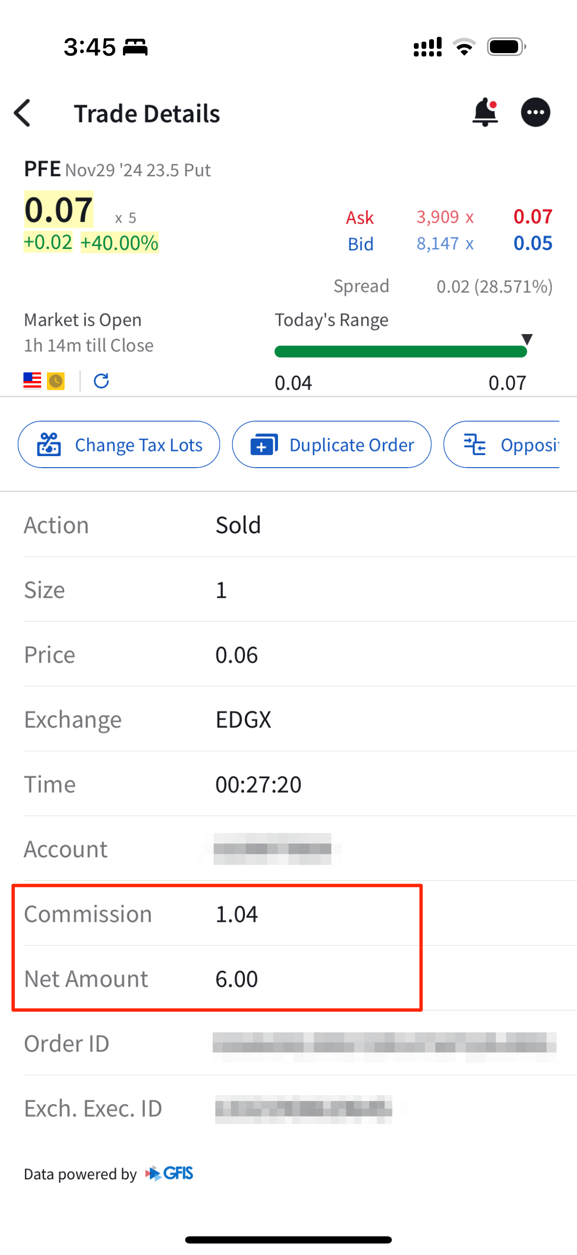The height and width of the screenshot is (1255, 577).
Task: Tap the range marker triangle
Action: coord(527,339)
